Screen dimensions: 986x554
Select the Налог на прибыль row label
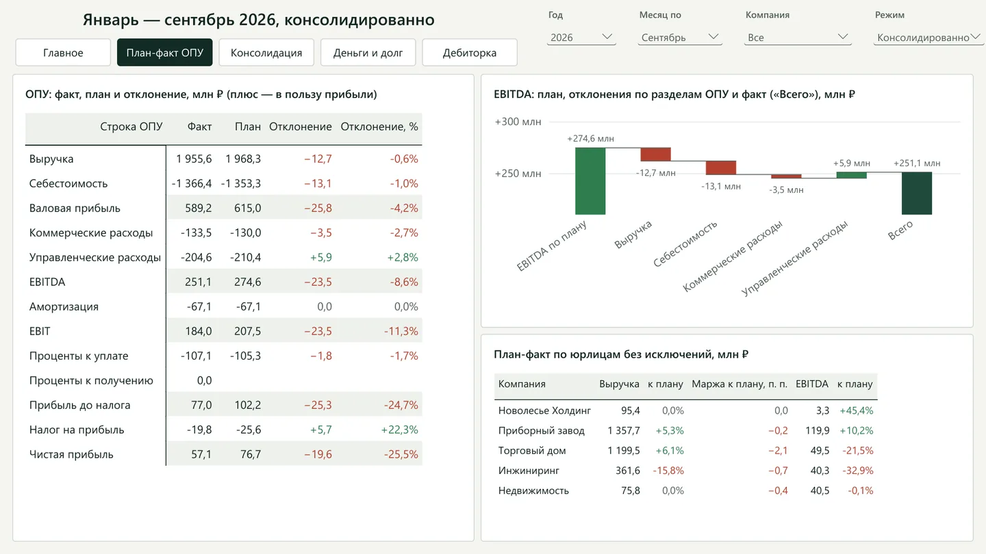(77, 430)
